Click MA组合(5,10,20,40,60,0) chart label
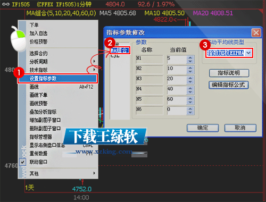This screenshot has height=202, width=266. coord(61,13)
